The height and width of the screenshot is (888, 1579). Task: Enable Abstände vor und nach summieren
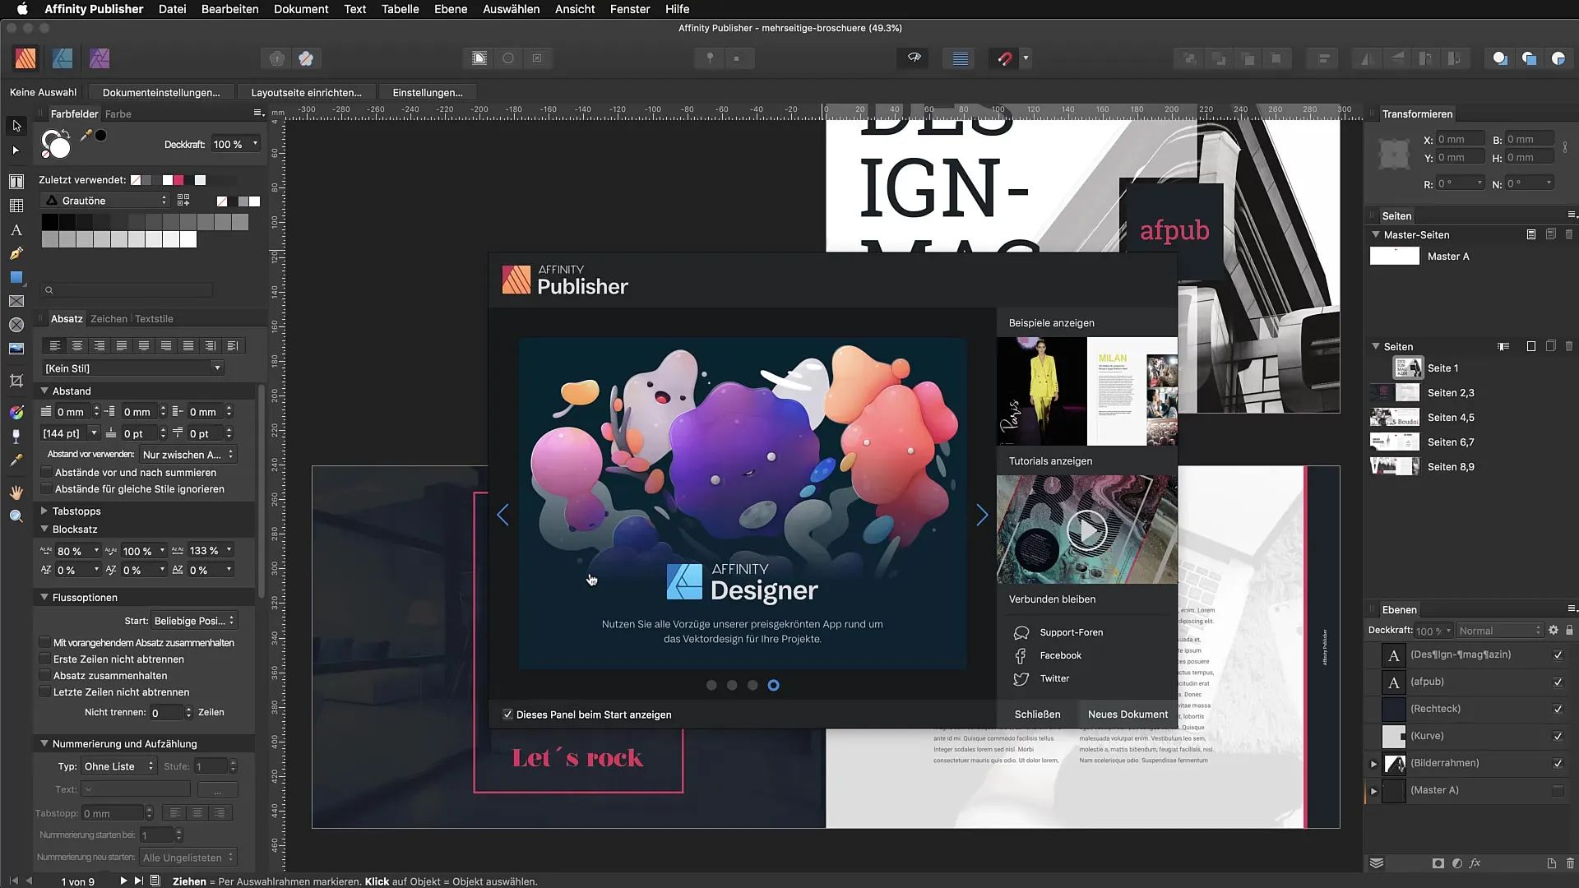point(47,473)
